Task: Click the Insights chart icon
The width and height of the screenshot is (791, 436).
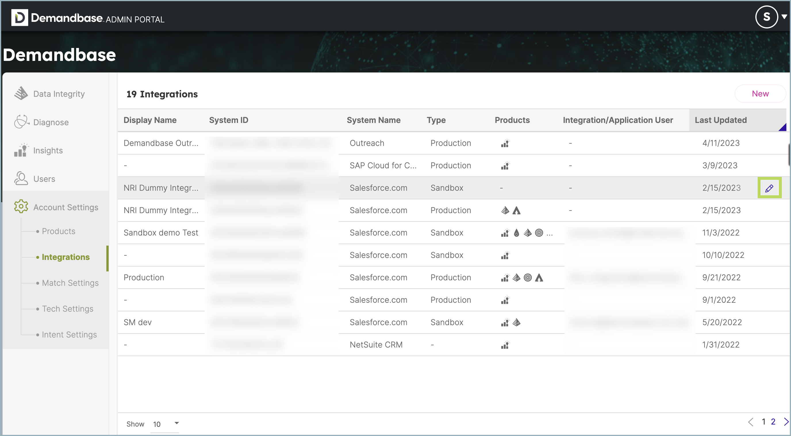Action: coord(21,150)
